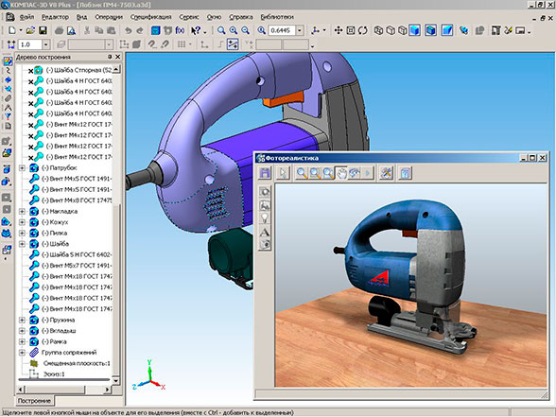
Task: Click rotate view icon in Фотореалистика toolbar
Action: click(355, 173)
